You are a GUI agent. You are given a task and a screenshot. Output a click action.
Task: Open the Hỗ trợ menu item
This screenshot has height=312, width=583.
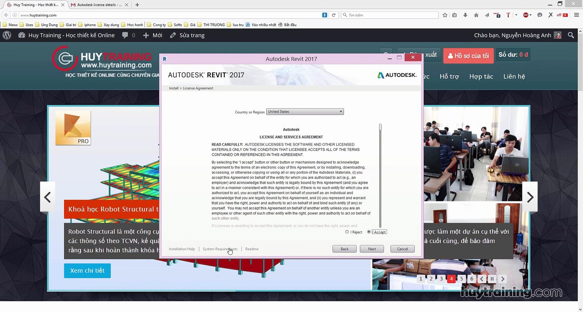pos(449,76)
